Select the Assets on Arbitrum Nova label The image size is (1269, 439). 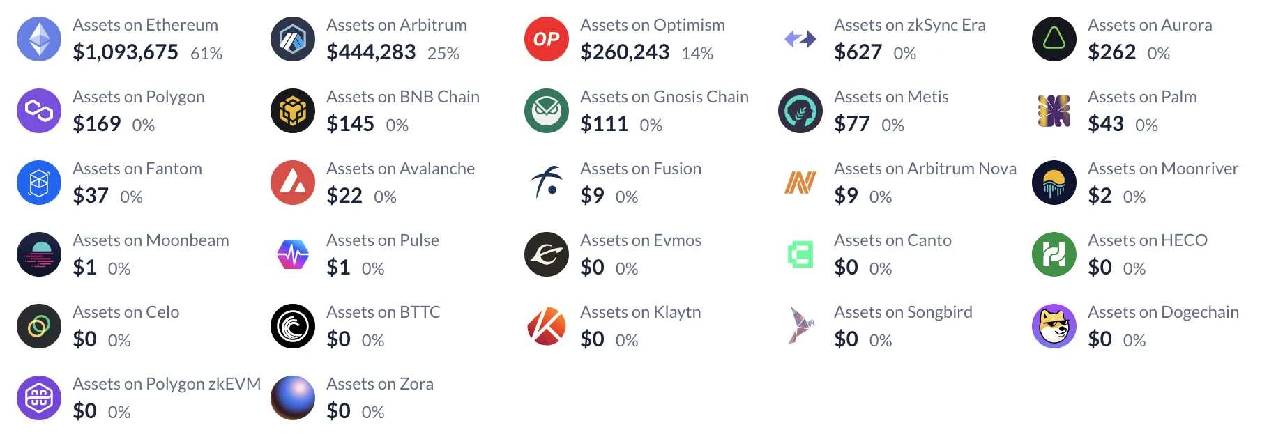click(925, 169)
